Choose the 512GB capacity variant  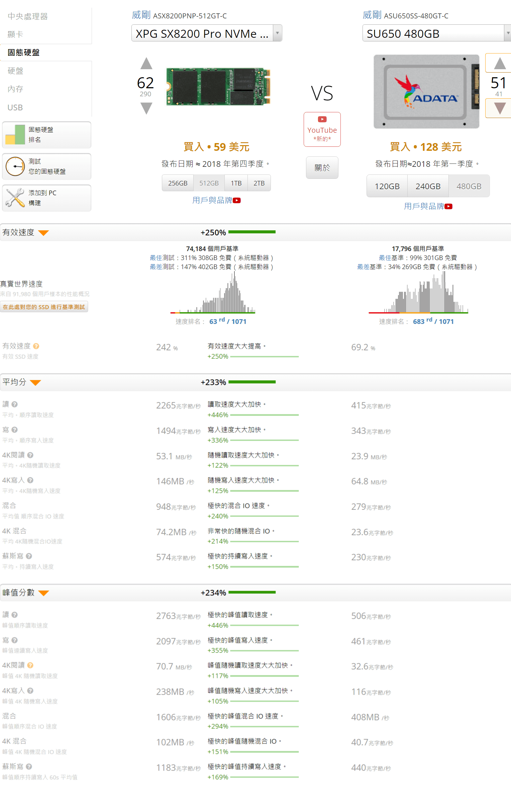tap(209, 183)
